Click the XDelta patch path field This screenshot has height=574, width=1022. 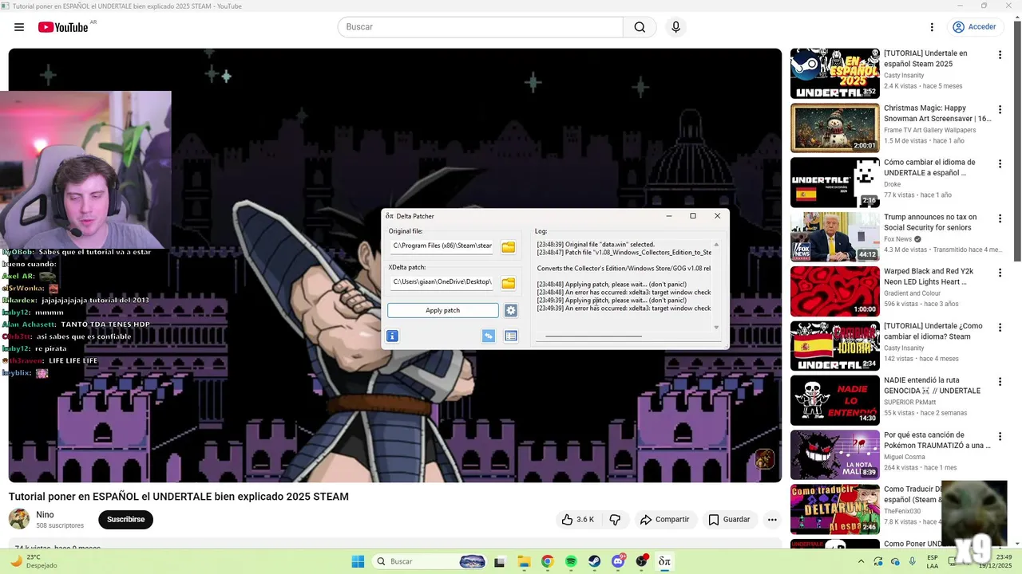[442, 282]
